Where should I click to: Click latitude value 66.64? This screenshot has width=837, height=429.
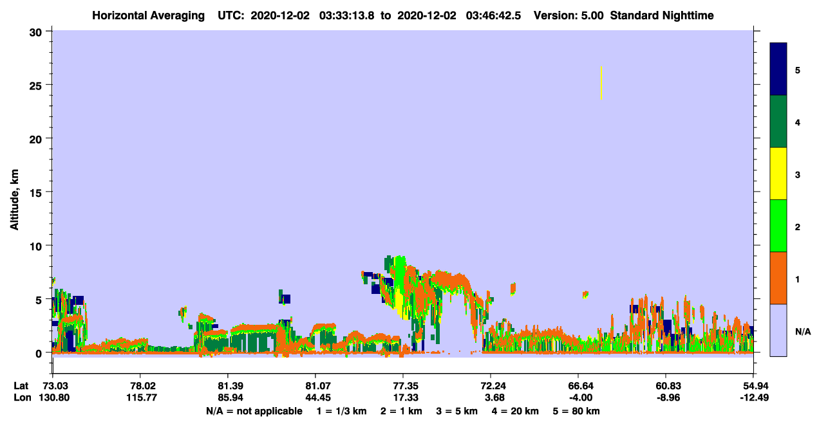578,386
